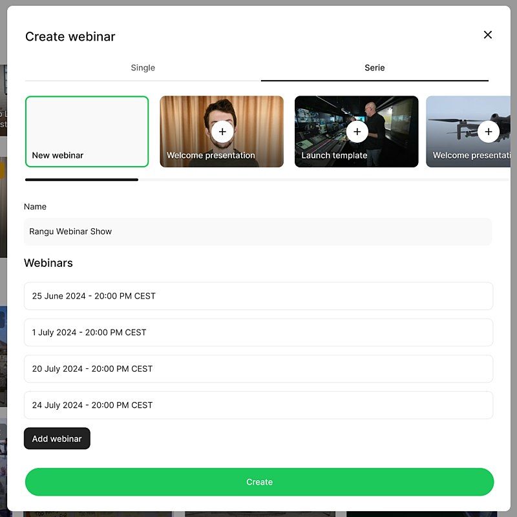
Task: Click the plus icon on Launch template
Action: [357, 131]
